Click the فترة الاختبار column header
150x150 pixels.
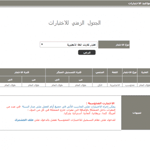(22, 72)
